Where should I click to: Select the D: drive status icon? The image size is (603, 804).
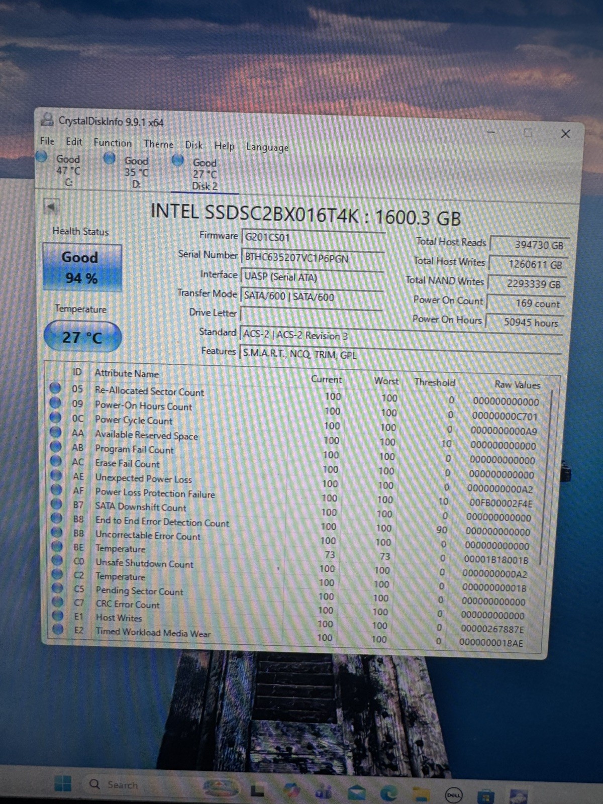[x=110, y=158]
